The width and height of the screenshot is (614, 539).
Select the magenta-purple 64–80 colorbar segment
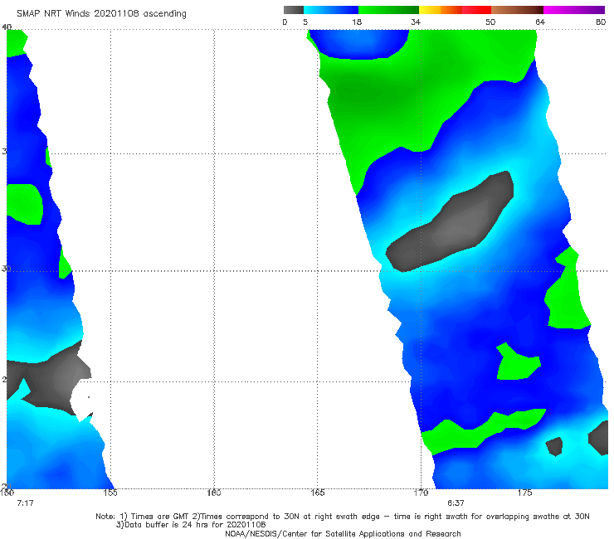tap(574, 10)
